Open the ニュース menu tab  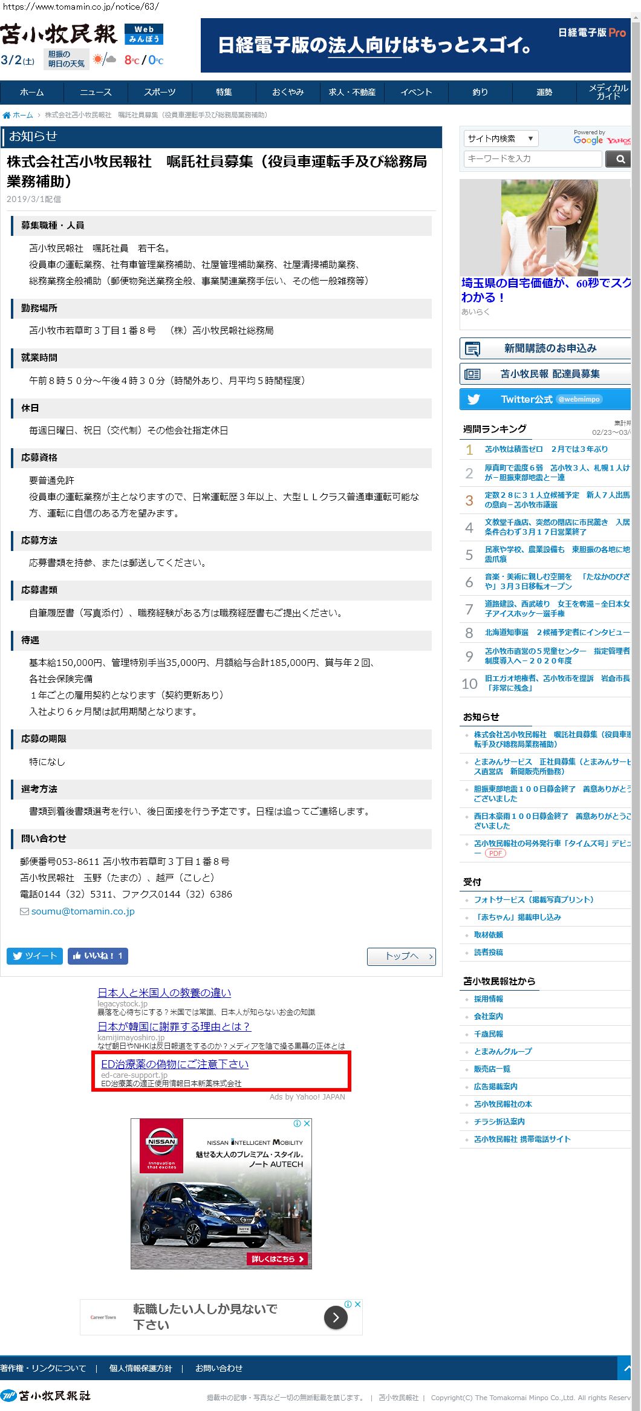[96, 92]
